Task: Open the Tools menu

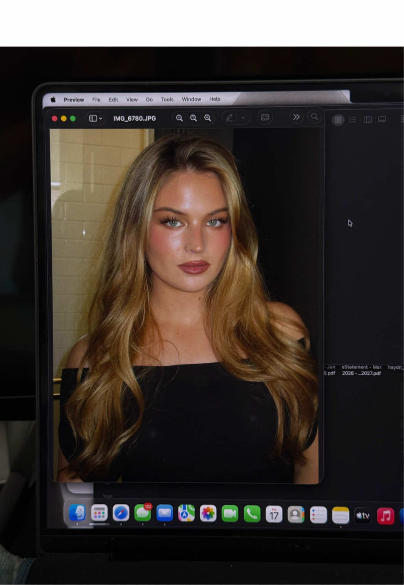Action: [167, 99]
